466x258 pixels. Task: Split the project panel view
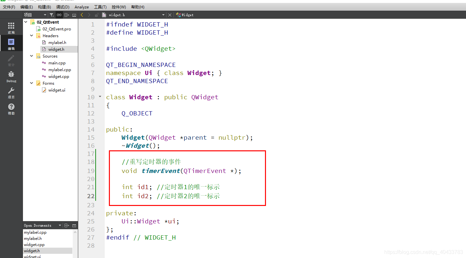[x=67, y=15]
